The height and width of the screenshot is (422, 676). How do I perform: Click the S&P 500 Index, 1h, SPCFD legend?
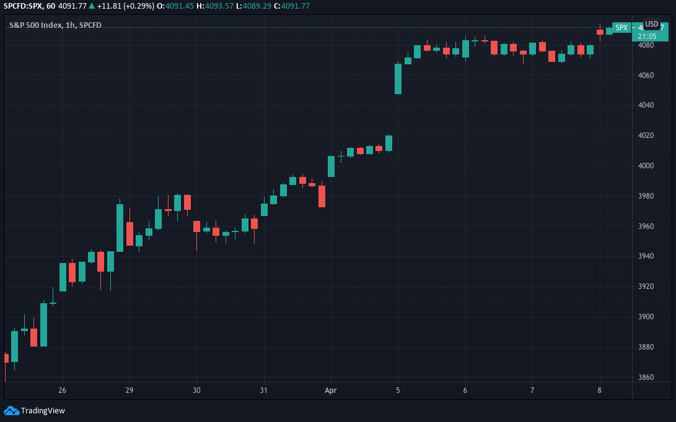coord(55,25)
